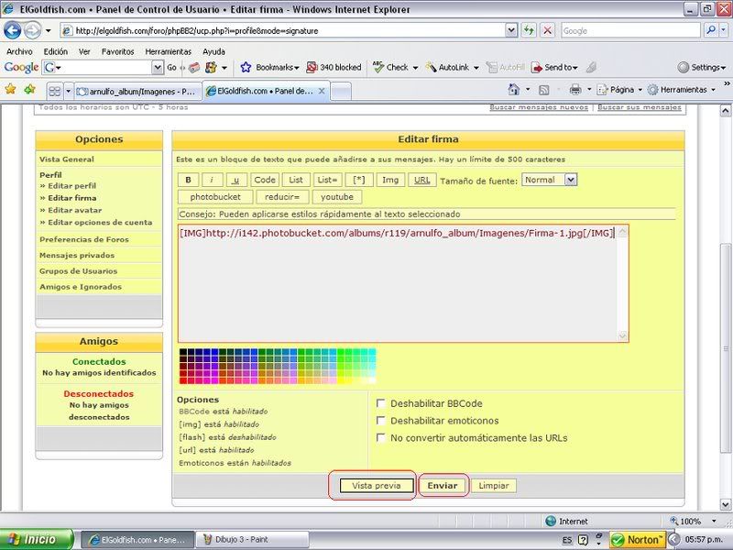Switch to Dibujo 3 - Paint taskbar item
Viewport: 733px width, 550px height.
click(253, 539)
